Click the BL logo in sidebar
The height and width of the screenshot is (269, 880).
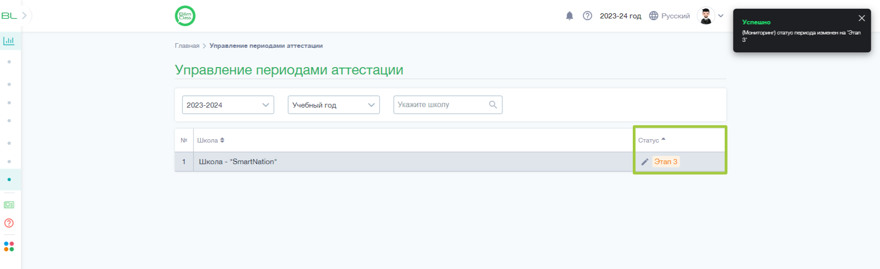tap(9, 16)
